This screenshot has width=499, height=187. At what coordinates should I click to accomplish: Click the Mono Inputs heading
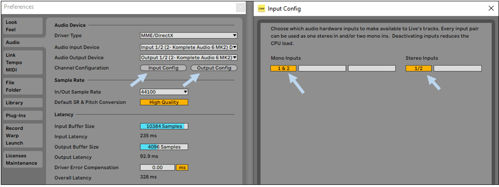(286, 58)
